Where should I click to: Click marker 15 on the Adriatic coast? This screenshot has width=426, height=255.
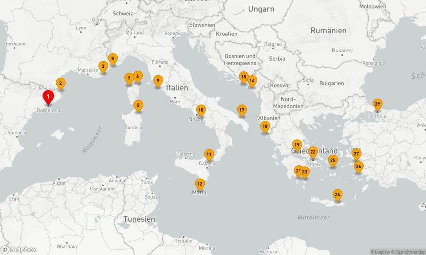point(244,77)
